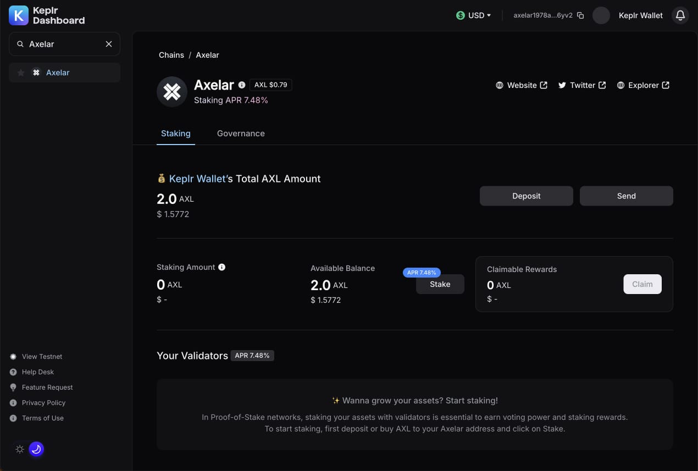Click the blue APR 7.48% badge

pyautogui.click(x=422, y=273)
